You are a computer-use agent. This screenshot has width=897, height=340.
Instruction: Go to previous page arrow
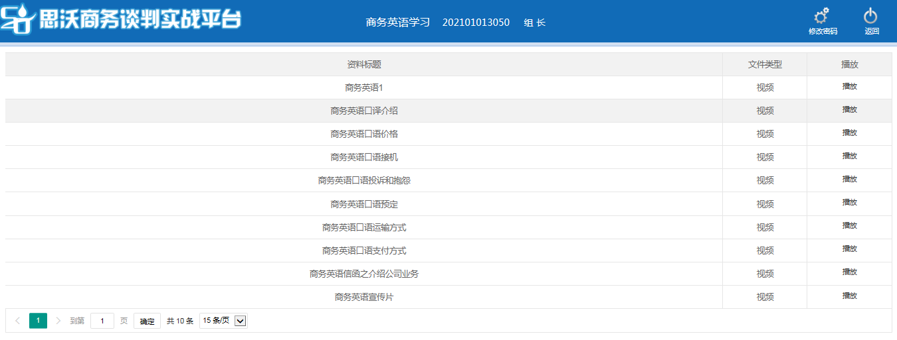[x=17, y=321]
